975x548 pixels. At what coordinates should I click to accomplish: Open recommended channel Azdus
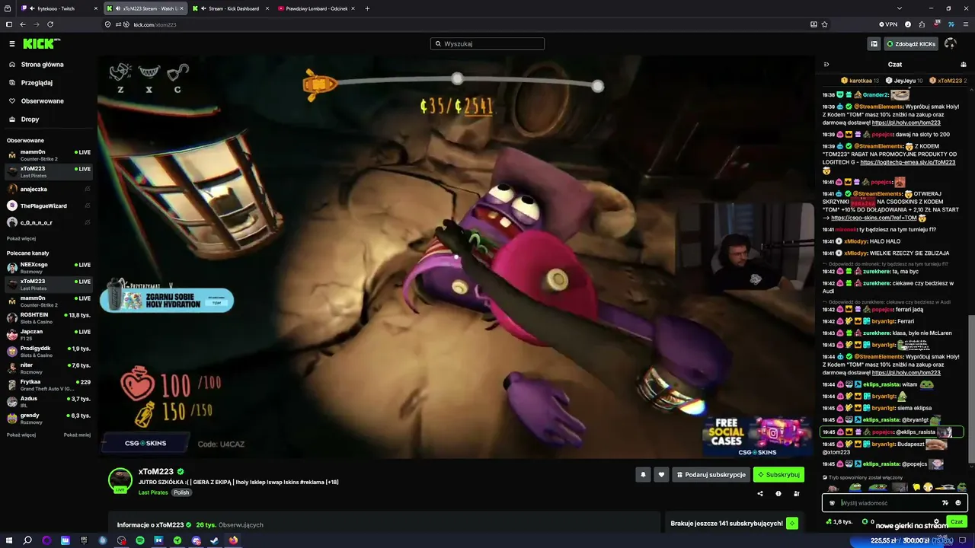pyautogui.click(x=49, y=402)
